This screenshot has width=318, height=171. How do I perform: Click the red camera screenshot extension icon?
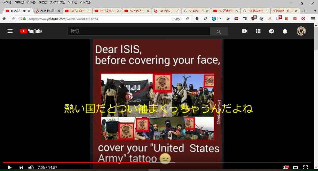tap(295, 19)
